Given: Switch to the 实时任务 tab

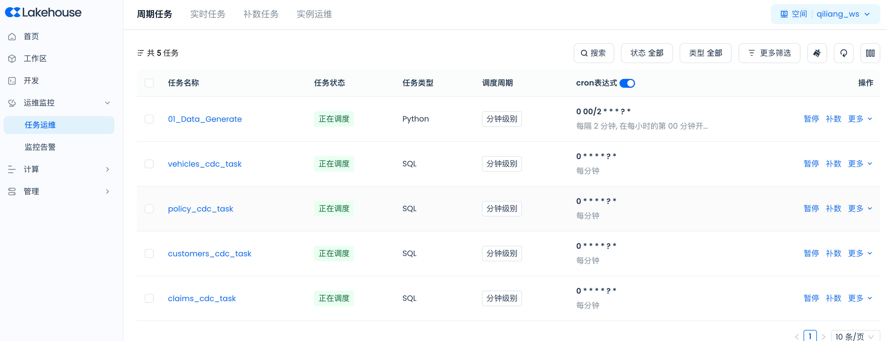Looking at the screenshot, I should pos(208,14).
